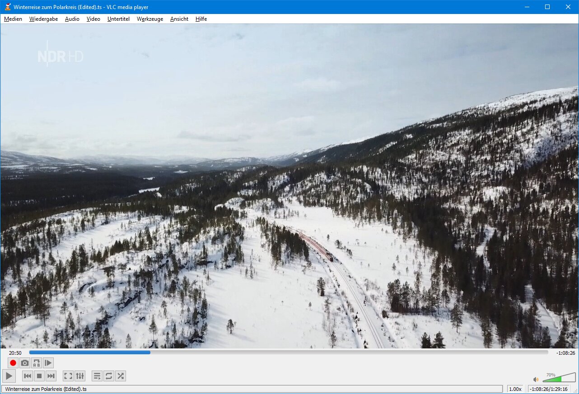This screenshot has width=579, height=394.
Task: Skip to previous media track
Action: [x=28, y=376]
